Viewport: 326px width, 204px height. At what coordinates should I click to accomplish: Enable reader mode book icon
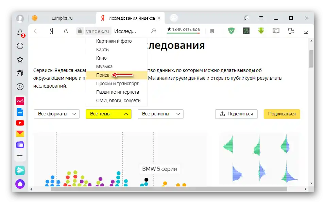point(276,31)
